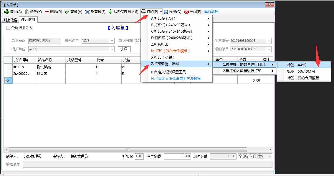Open the 全部记入应付款 dropdown
The height and width of the screenshot is (176, 334).
coord(269,157)
